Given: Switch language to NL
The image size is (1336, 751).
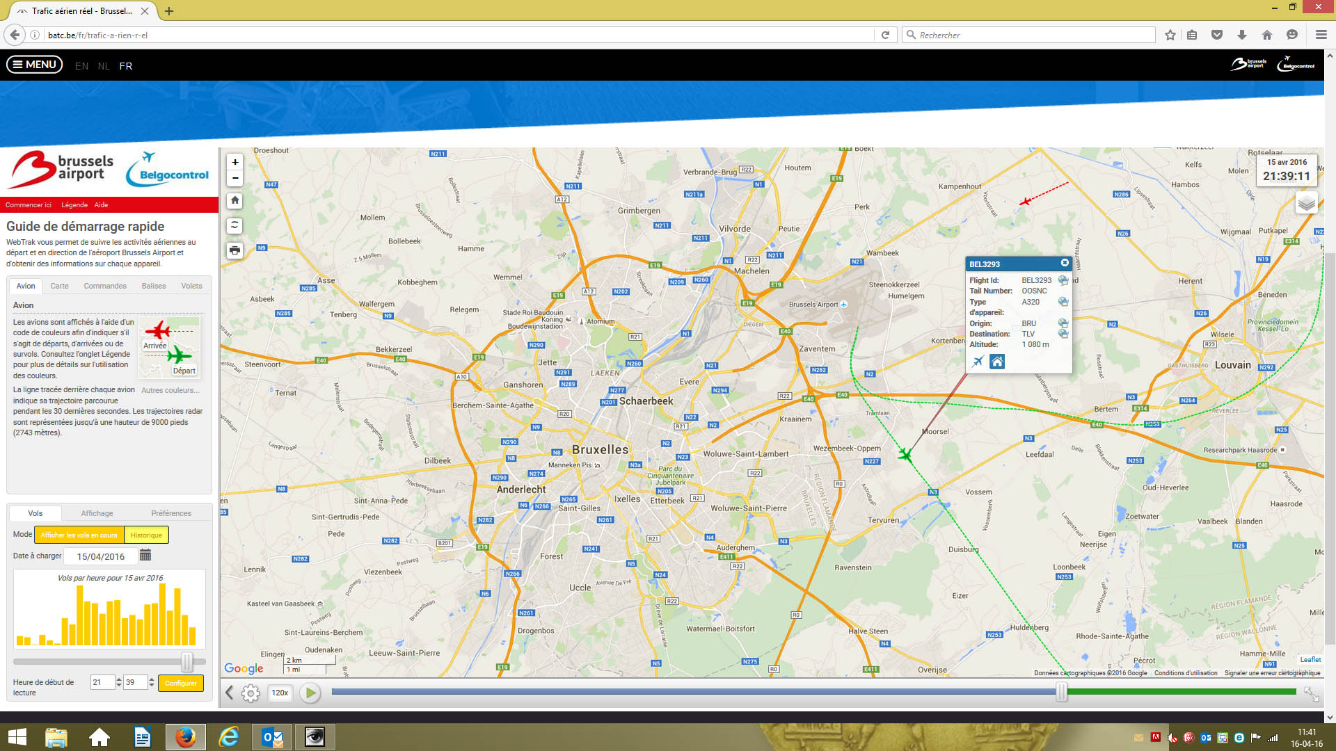Looking at the screenshot, I should coord(104,66).
